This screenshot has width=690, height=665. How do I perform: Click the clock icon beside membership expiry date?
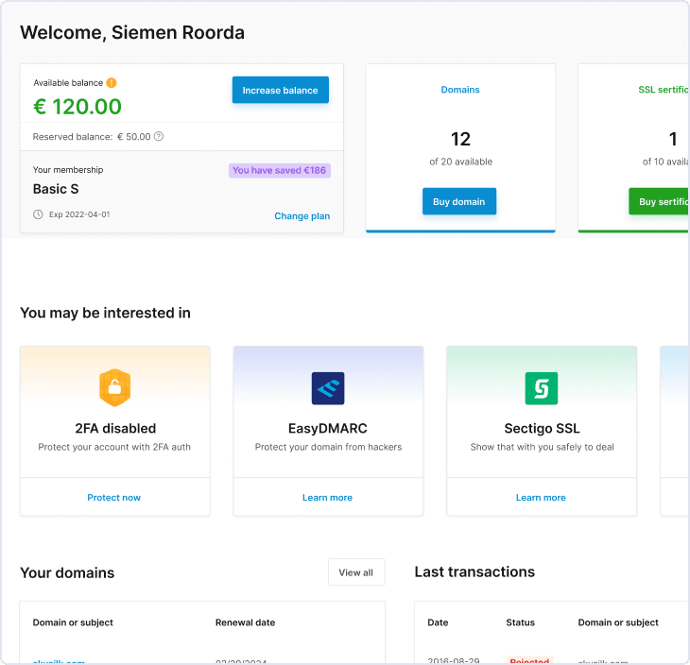tap(38, 214)
